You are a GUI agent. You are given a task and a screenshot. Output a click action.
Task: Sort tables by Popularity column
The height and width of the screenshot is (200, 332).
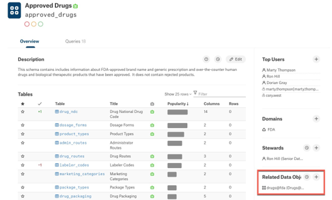pos(178,104)
